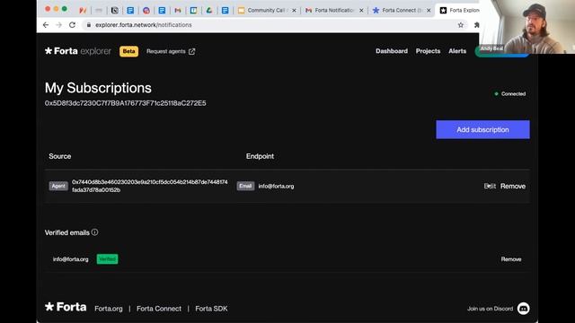The height and width of the screenshot is (323, 575).
Task: Open the Forta SDK footer link
Action: tap(211, 309)
